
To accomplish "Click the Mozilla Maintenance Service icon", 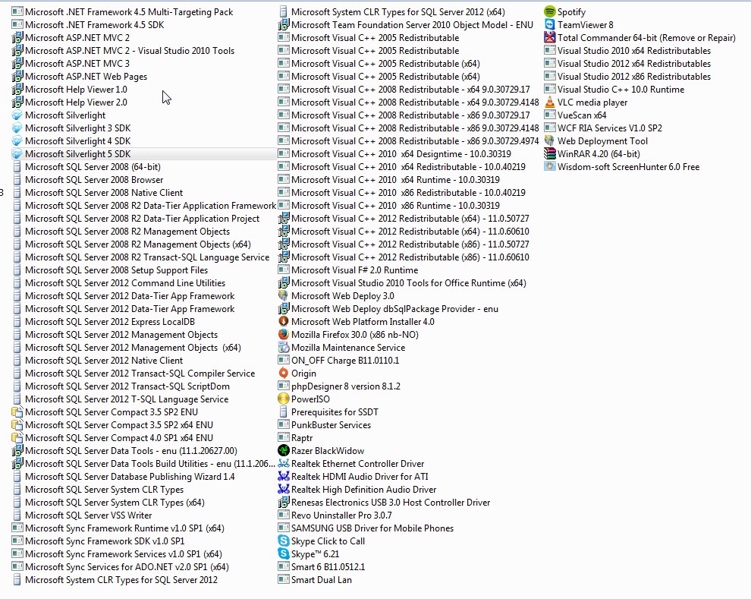I will 284,348.
